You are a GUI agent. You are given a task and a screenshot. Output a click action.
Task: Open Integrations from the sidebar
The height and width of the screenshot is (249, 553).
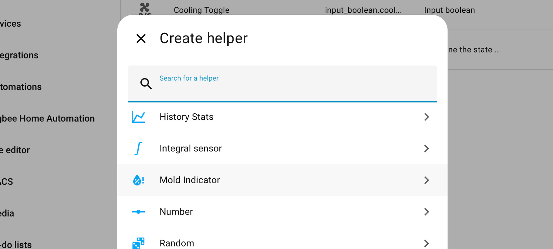19,55
